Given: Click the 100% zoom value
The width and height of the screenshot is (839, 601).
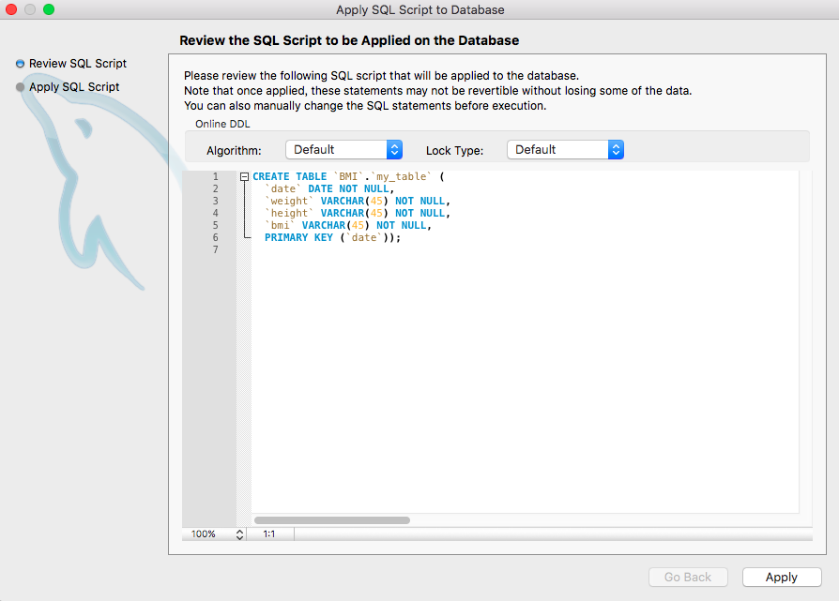Looking at the screenshot, I should pos(204,534).
